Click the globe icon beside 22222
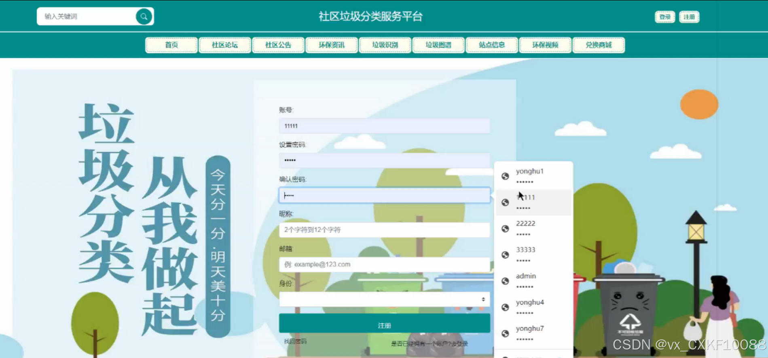This screenshot has width=768, height=358. (x=505, y=229)
